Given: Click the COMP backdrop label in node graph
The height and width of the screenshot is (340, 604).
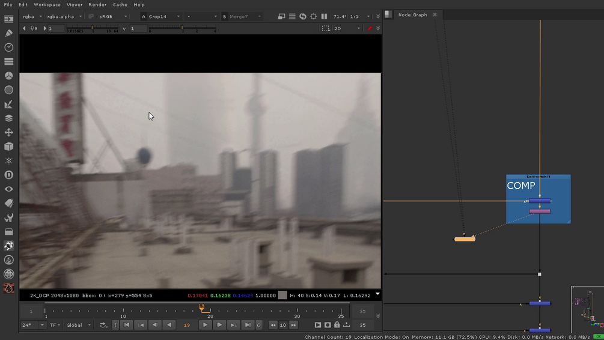Looking at the screenshot, I should click(x=521, y=186).
